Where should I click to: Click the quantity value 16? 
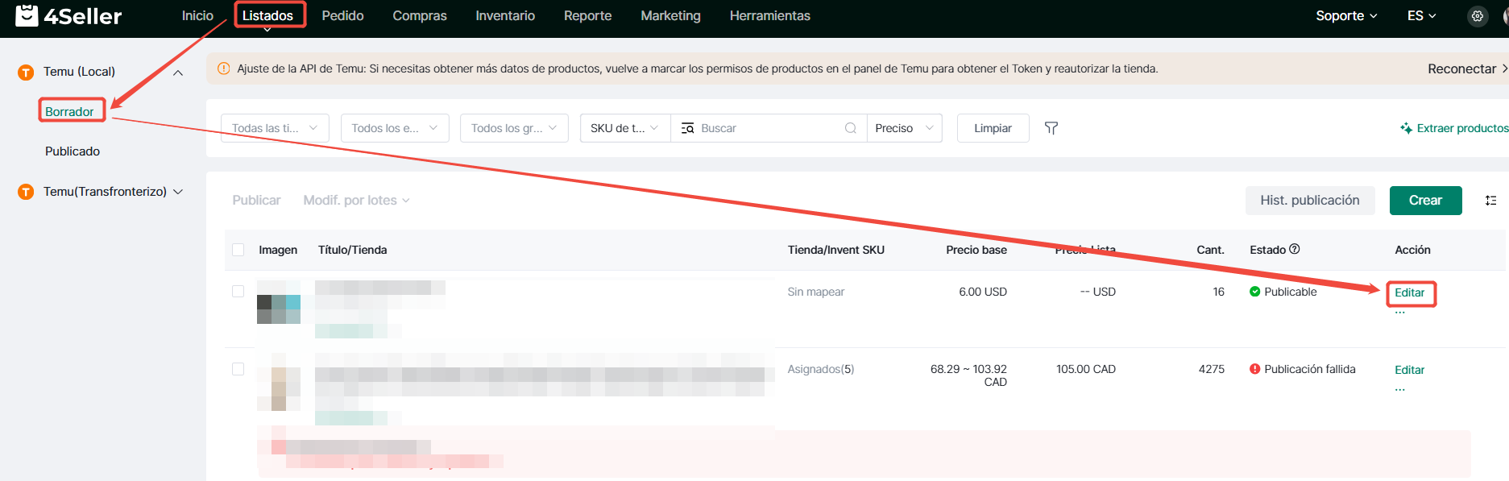pyautogui.click(x=1219, y=292)
